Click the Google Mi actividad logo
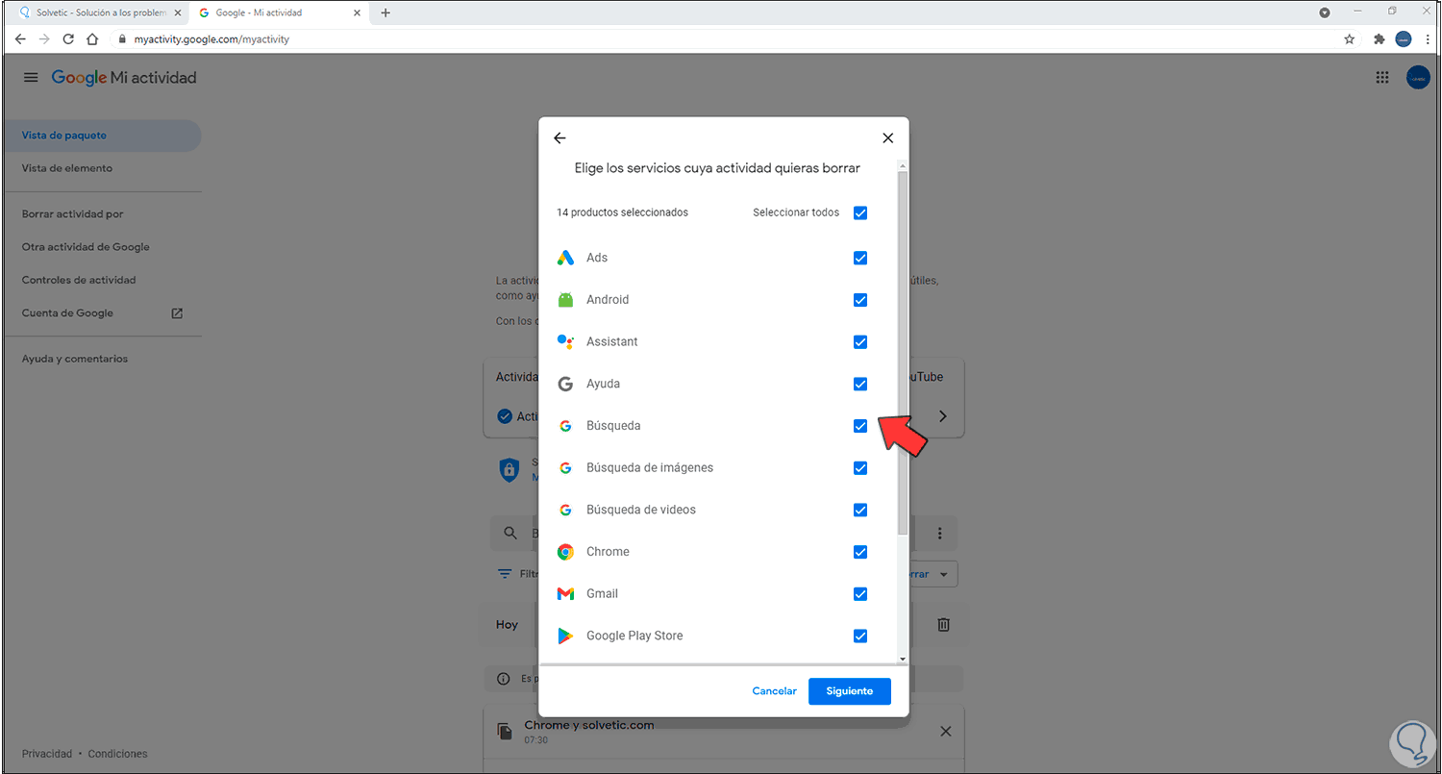This screenshot has height=774, width=1442. [x=124, y=78]
